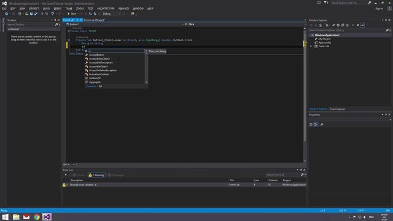The width and height of the screenshot is (393, 221).
Task: Switch to the Form1.vb [Design] tab
Action: pyautogui.click(x=94, y=20)
